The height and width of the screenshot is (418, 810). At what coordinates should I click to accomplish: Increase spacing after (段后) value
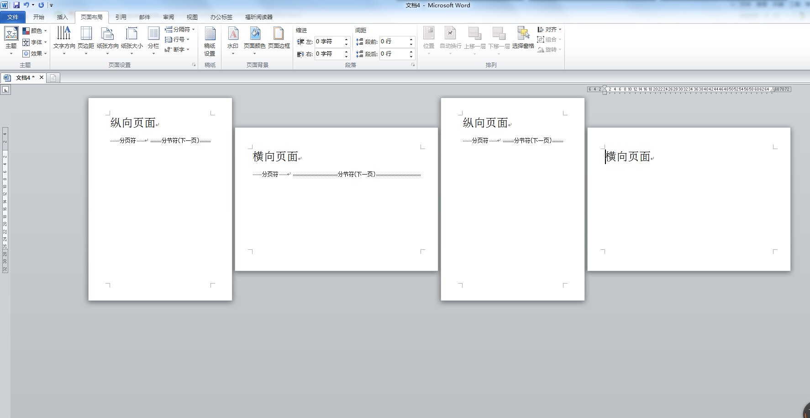(411, 52)
